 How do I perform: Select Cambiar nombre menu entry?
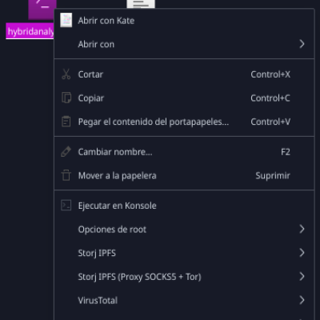pos(184,152)
